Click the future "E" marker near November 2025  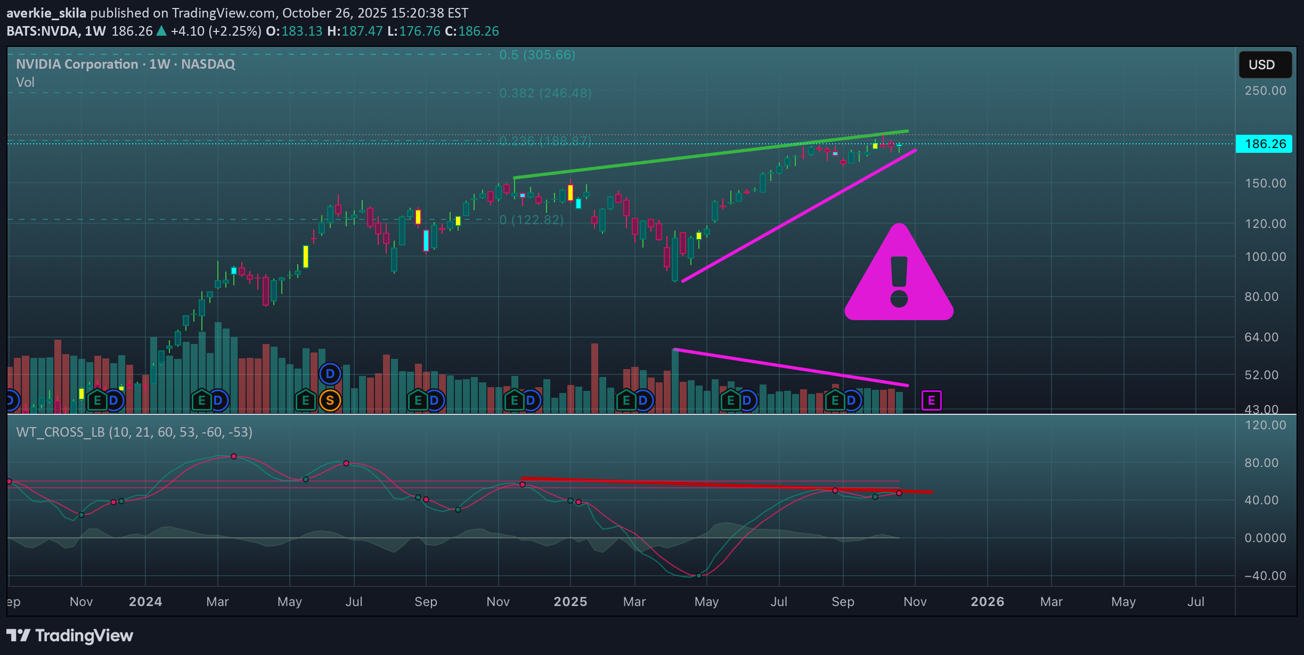click(x=931, y=399)
